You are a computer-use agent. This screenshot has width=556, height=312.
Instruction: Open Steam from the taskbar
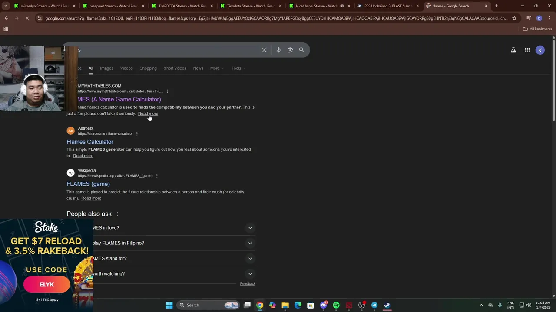(387, 305)
